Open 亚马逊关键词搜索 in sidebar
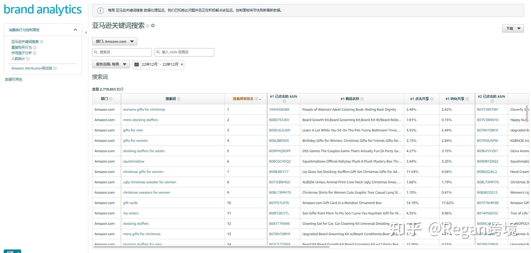 click(25, 42)
